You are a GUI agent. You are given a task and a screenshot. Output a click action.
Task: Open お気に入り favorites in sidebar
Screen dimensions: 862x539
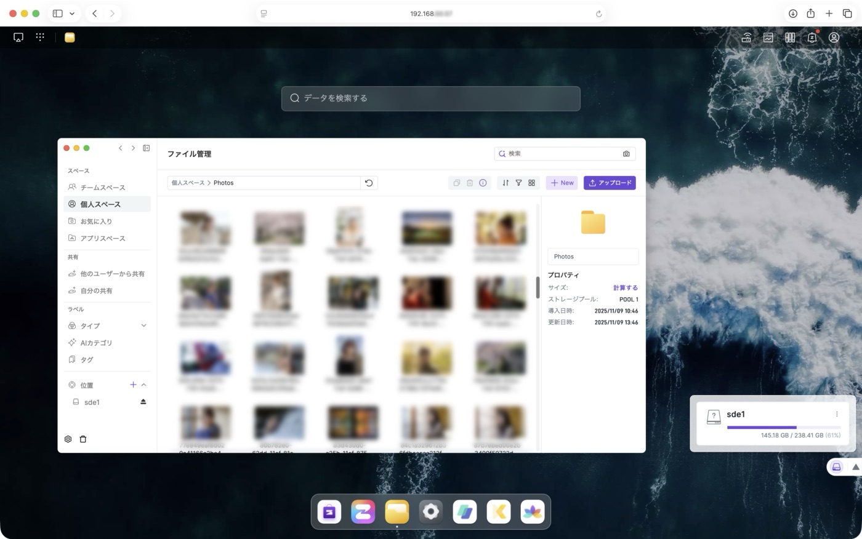(96, 222)
